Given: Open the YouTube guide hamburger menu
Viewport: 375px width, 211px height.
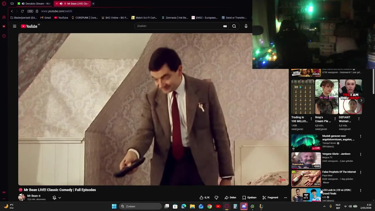Looking at the screenshot, I should pos(14,26).
